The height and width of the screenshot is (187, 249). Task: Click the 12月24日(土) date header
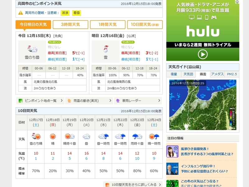[x=154, y=122]
